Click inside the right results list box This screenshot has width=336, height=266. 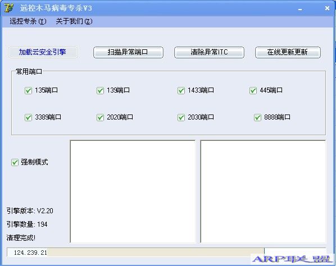[x=263, y=191]
